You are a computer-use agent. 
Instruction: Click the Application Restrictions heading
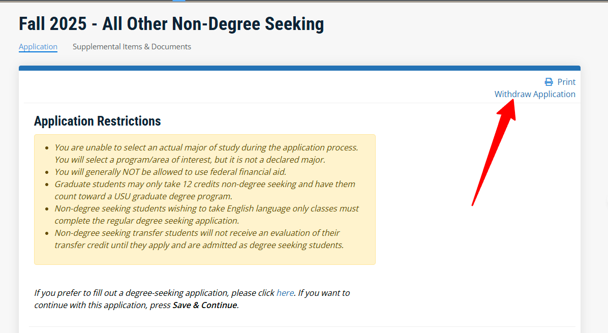click(97, 121)
